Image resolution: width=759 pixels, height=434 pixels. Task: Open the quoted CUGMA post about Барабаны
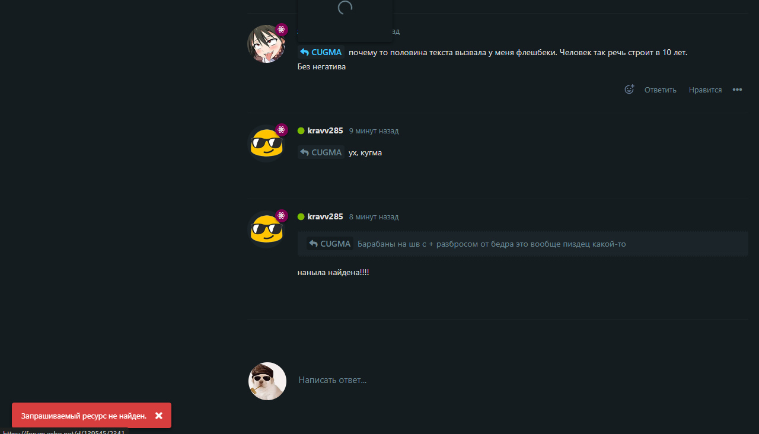(x=523, y=244)
